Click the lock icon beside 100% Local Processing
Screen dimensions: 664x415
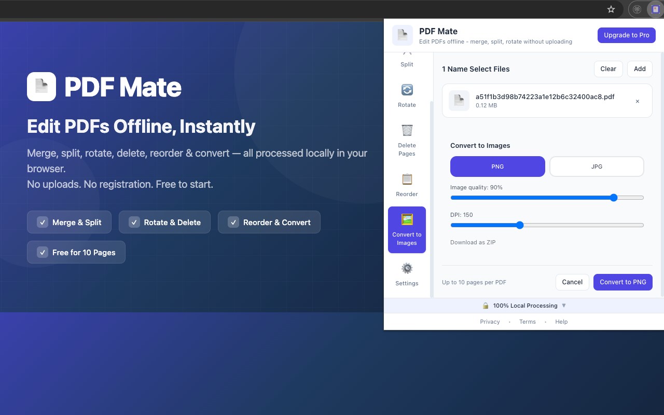(486, 306)
